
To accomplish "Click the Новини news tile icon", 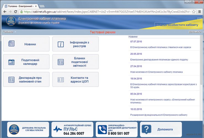I will [x=11, y=44].
